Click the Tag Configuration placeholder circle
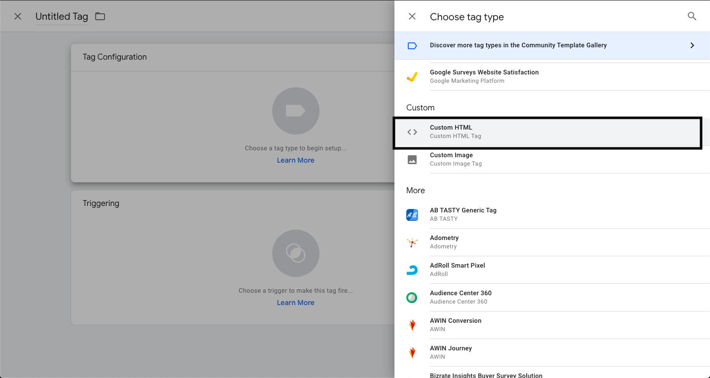710x378 pixels. point(295,111)
